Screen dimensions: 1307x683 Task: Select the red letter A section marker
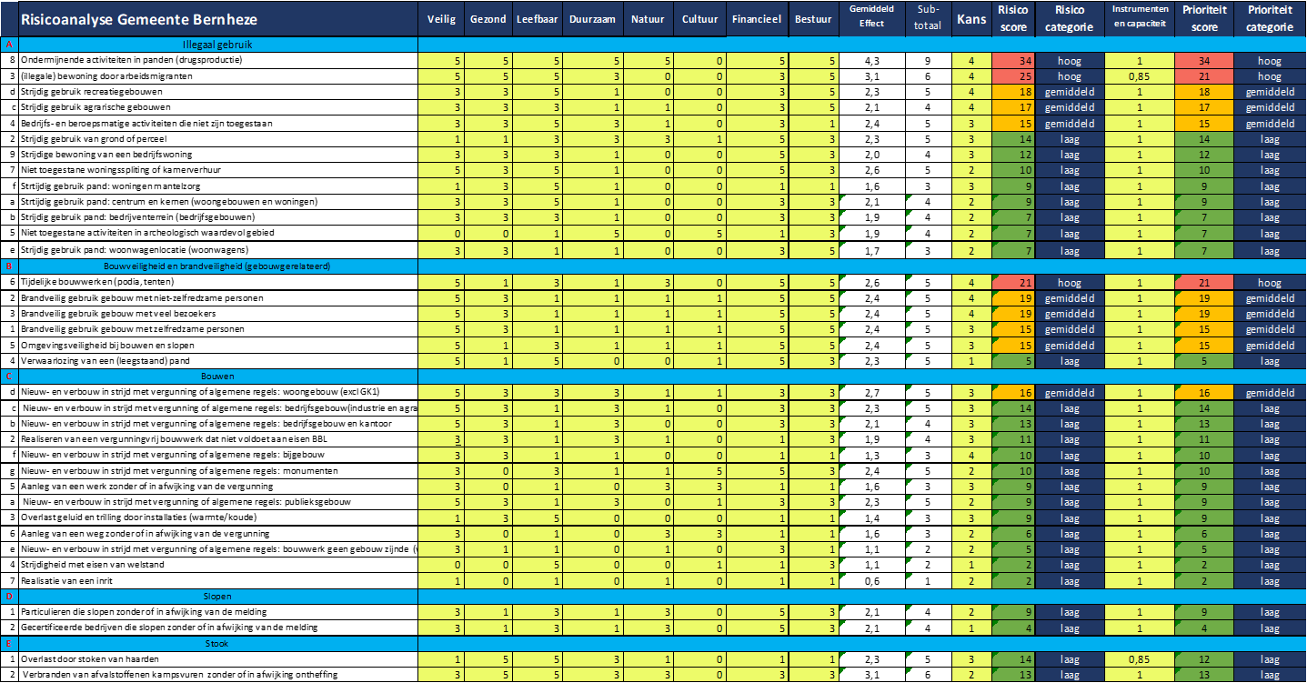pyautogui.click(x=9, y=44)
